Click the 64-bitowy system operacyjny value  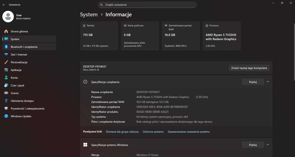(162, 117)
